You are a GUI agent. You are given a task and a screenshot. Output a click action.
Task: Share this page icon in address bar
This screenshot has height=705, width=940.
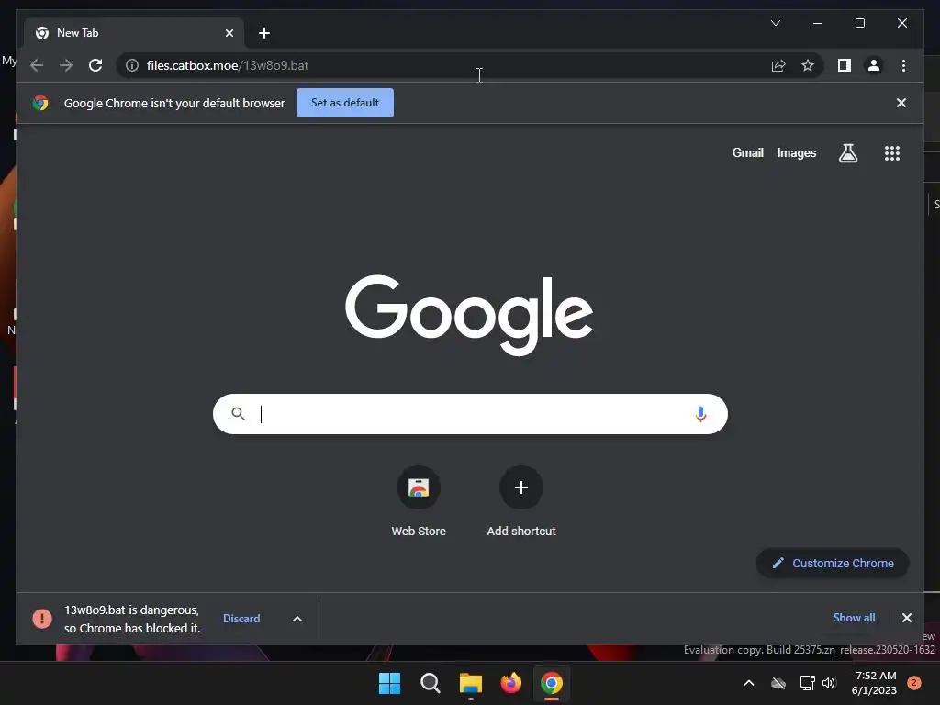click(778, 65)
